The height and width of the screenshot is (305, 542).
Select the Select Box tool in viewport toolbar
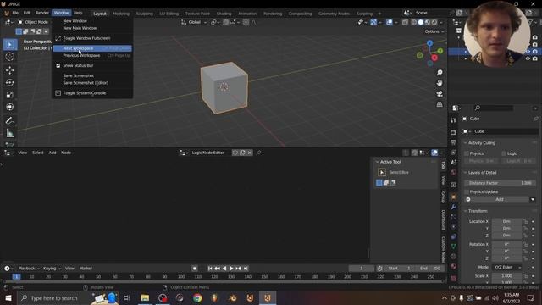coord(9,45)
